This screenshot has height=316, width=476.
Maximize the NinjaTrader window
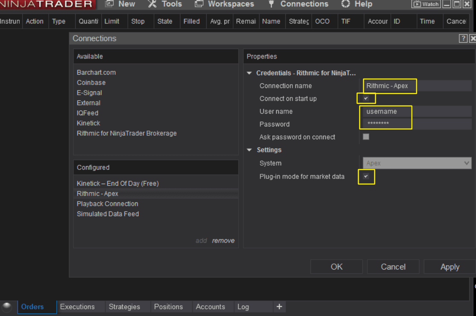pos(457,4)
